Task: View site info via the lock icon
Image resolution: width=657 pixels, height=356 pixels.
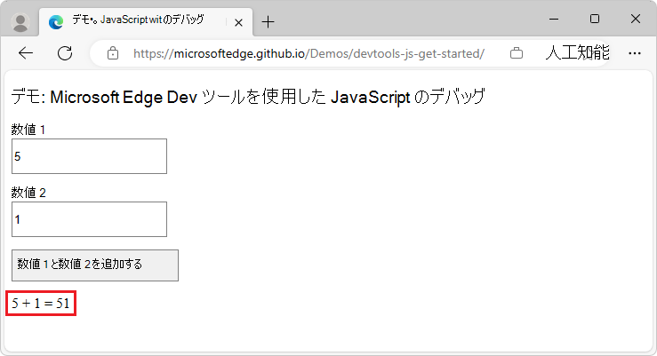Action: 113,53
